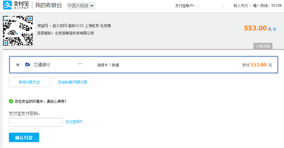Click the payment QR code image
Screen dimensions: 284x148
18,30
